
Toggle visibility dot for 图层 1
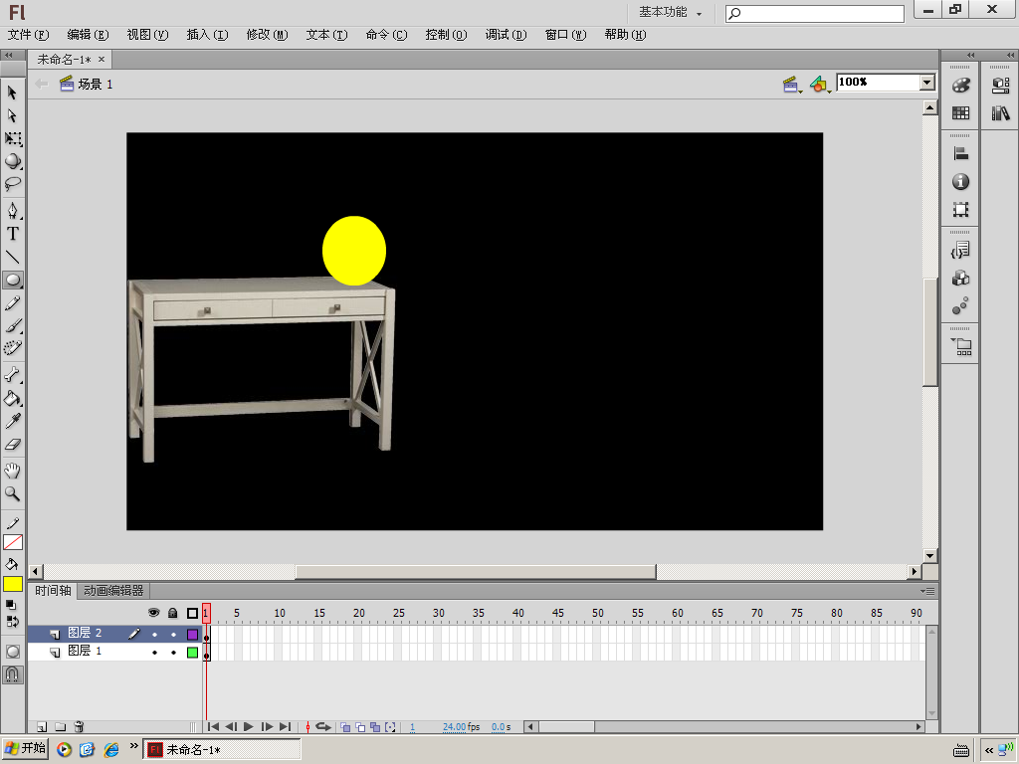pyautogui.click(x=154, y=653)
